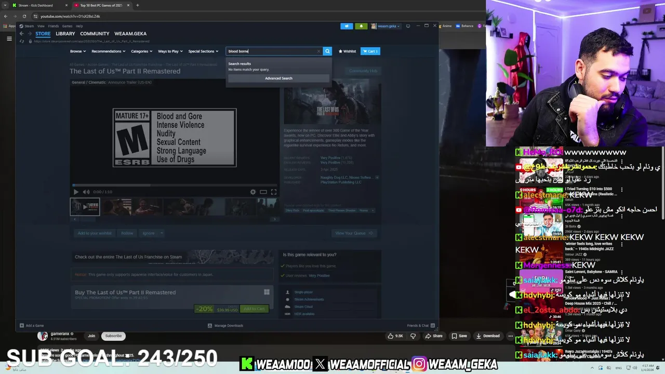665x374 pixels.
Task: Expand the Special Sections dropdown
Action: 203,51
